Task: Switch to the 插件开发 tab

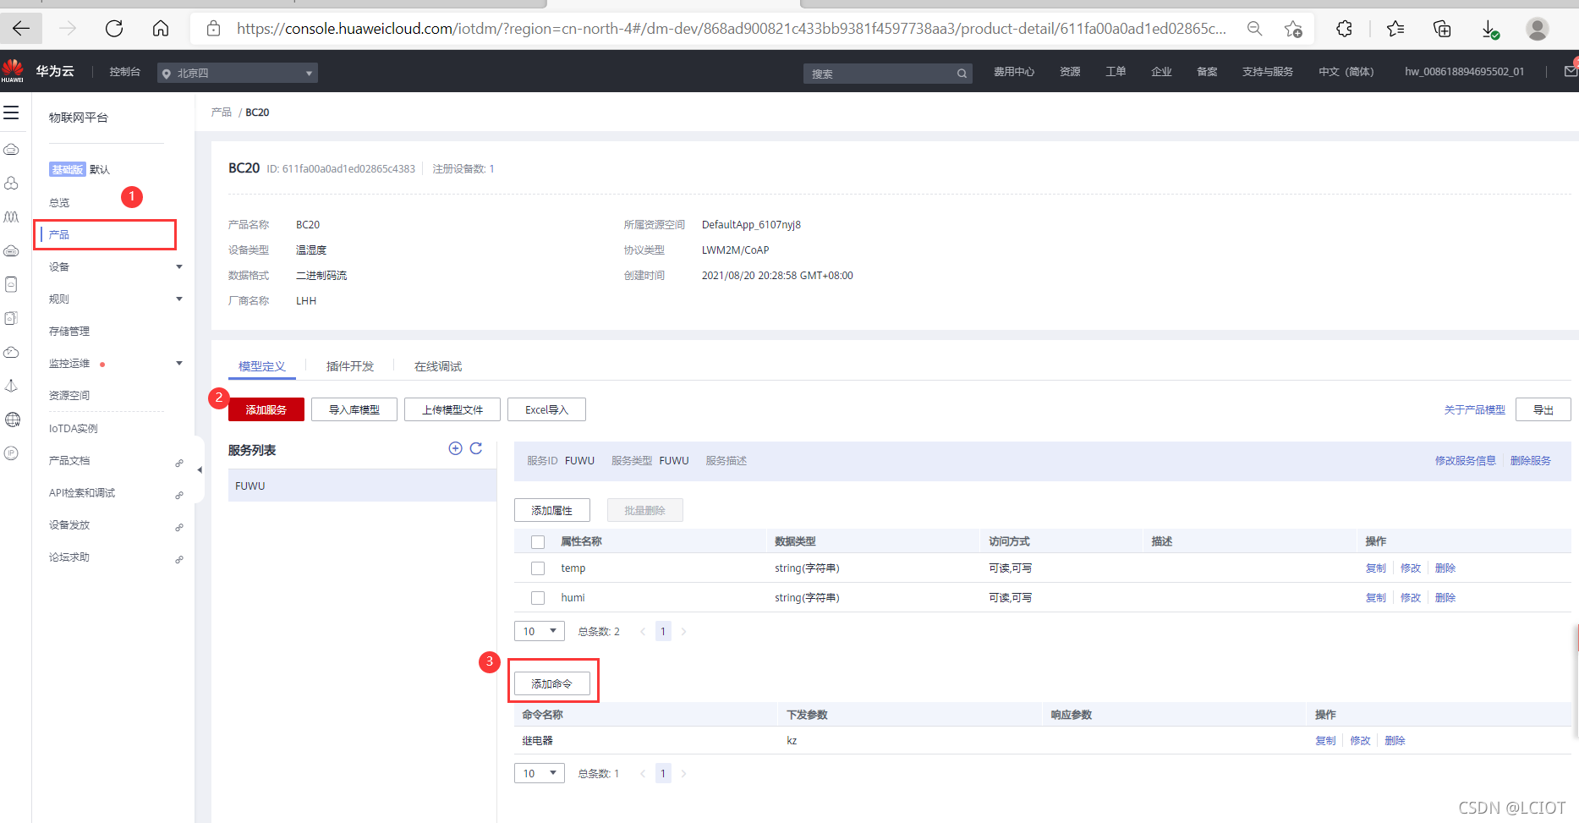Action: coord(350,366)
